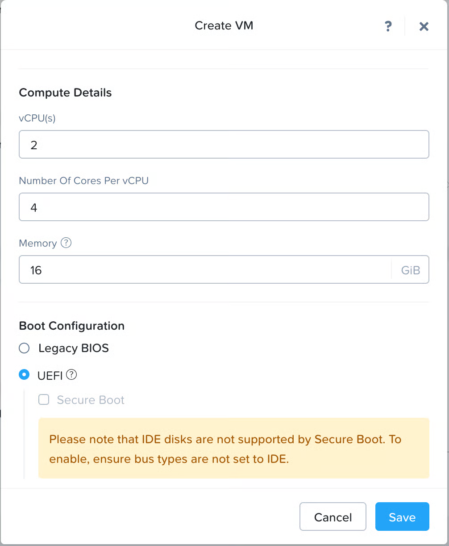
Task: Select the UEFI radio button
Action: [24, 375]
